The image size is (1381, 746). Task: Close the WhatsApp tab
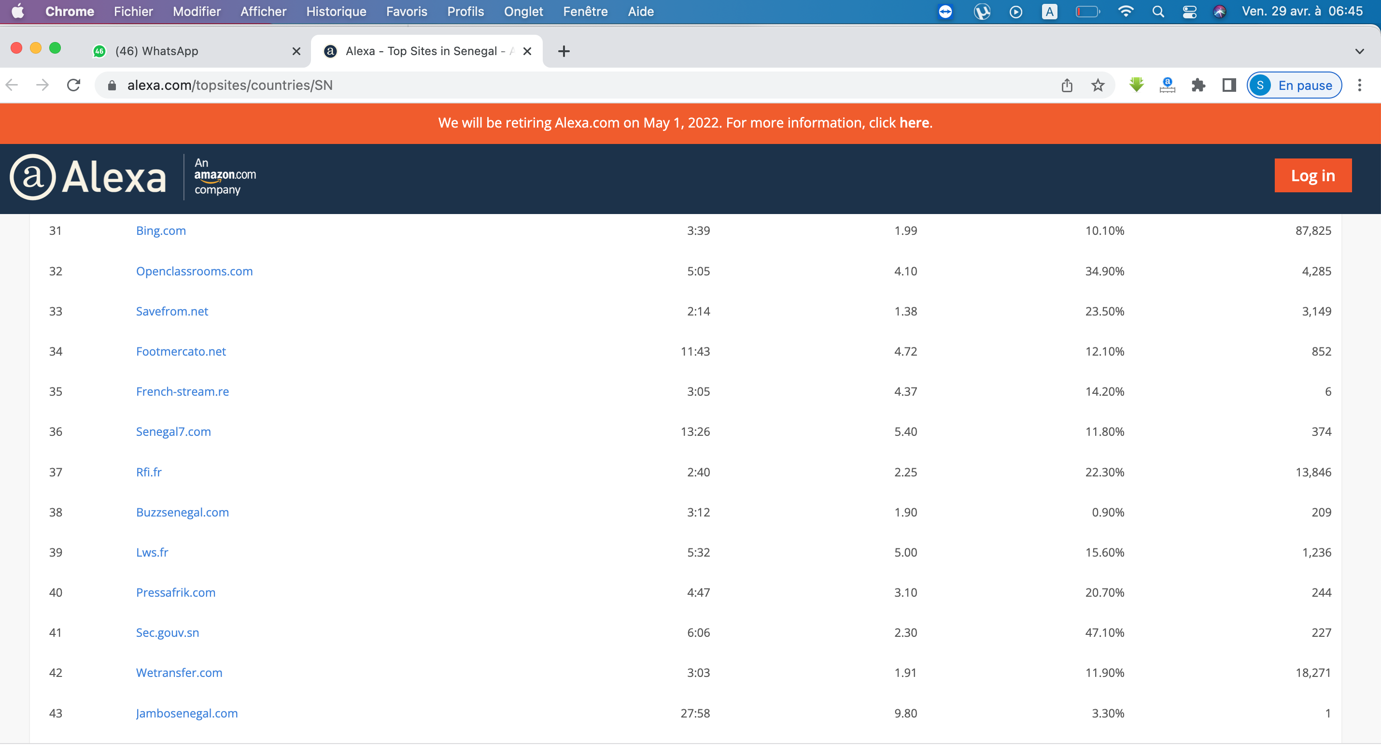click(296, 51)
